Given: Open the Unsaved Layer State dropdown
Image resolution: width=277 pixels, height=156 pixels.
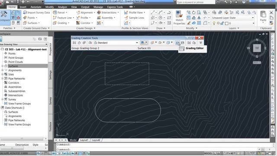Looking at the screenshot, I should point(233,18).
